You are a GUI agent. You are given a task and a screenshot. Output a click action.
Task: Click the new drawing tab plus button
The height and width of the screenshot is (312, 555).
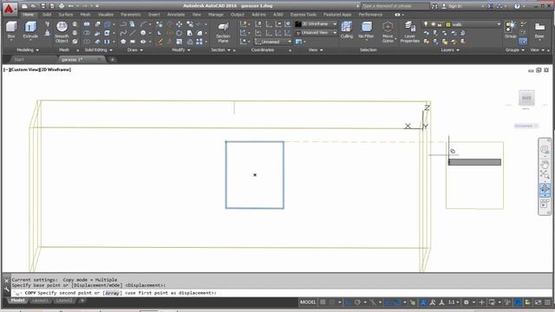coord(112,60)
